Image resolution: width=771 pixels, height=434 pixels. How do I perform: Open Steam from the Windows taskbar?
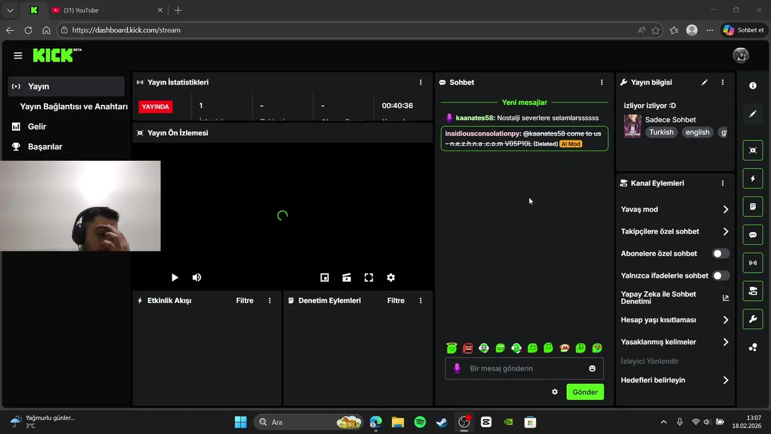pyautogui.click(x=442, y=422)
